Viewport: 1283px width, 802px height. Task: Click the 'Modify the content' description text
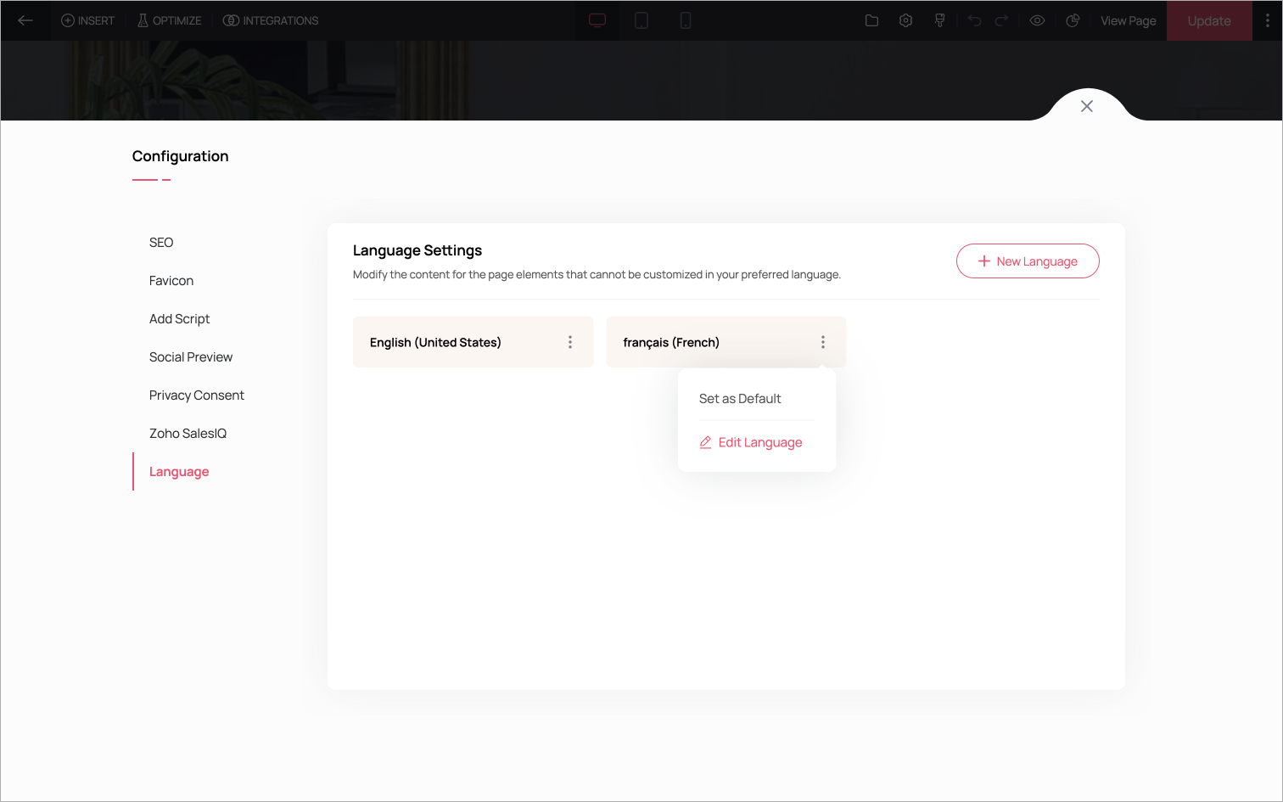pyautogui.click(x=597, y=275)
